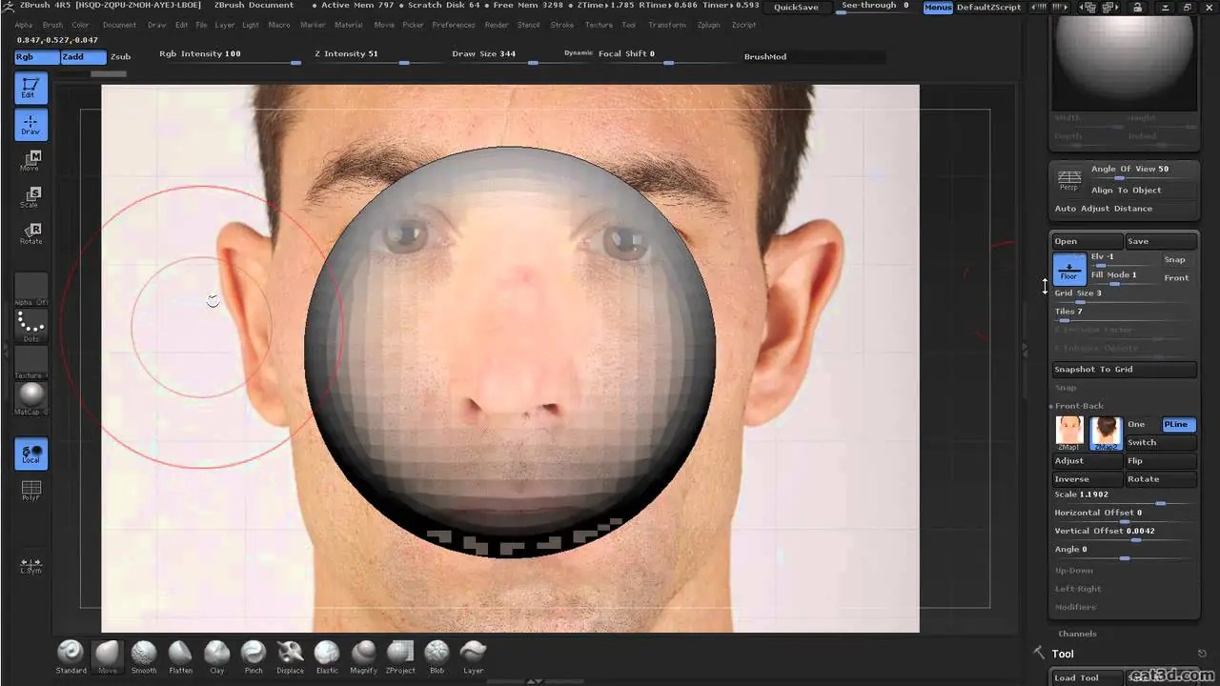
Task: Toggle Edit mode in the left toolbar
Action: click(x=30, y=87)
